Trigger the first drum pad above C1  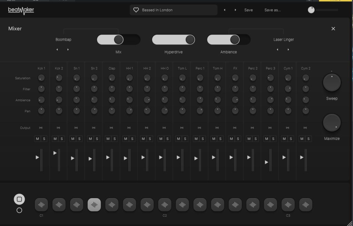tap(41, 205)
